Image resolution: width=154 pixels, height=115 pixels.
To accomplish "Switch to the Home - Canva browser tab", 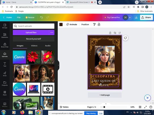I will pos(17,2).
